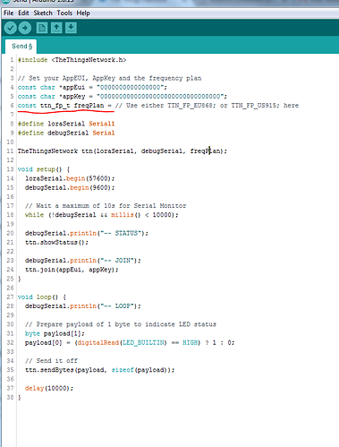Image resolution: width=339 pixels, height=447 pixels.
Task: Save the sketch with the Save icon
Action: (x=71, y=28)
